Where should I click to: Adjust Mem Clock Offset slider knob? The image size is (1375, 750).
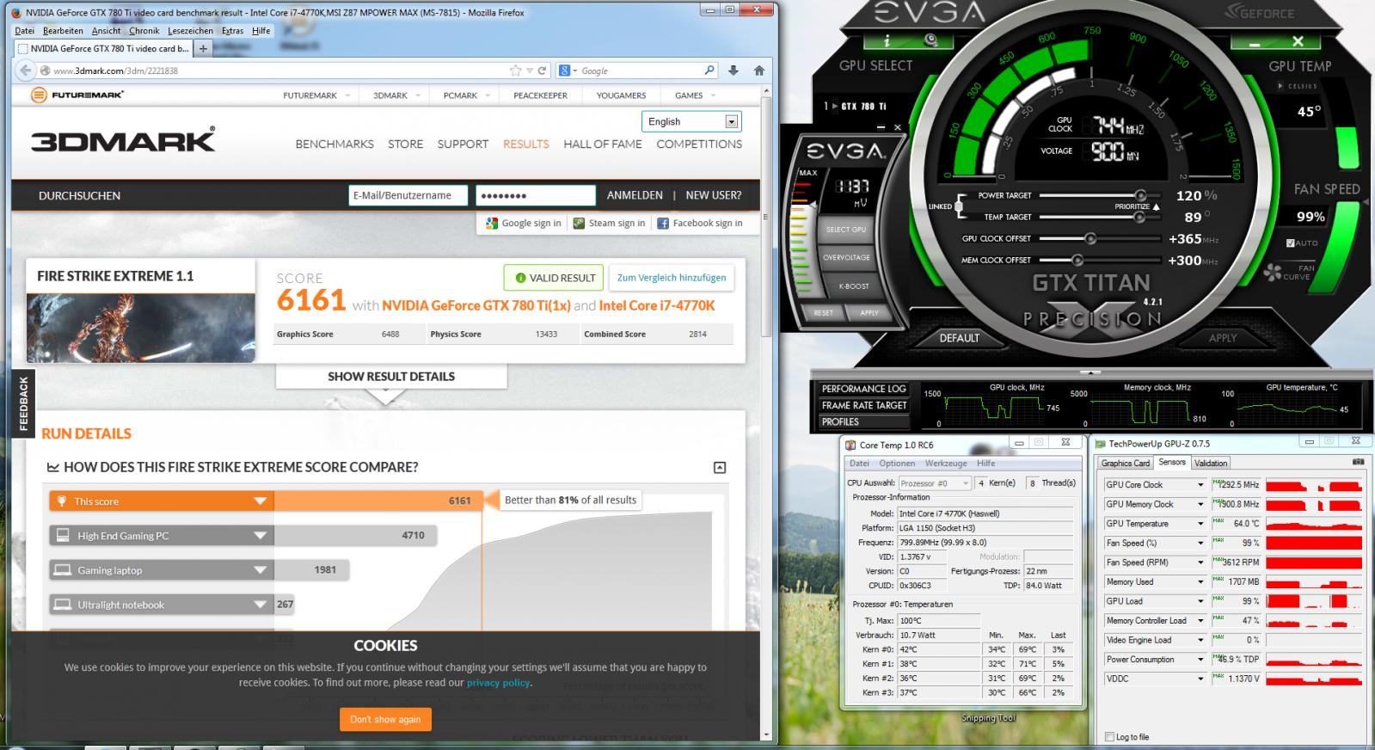pyautogui.click(x=1077, y=260)
